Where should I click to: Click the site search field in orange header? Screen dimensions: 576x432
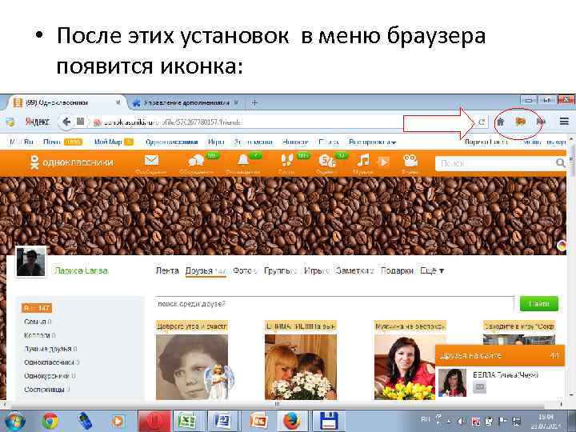pos(496,163)
